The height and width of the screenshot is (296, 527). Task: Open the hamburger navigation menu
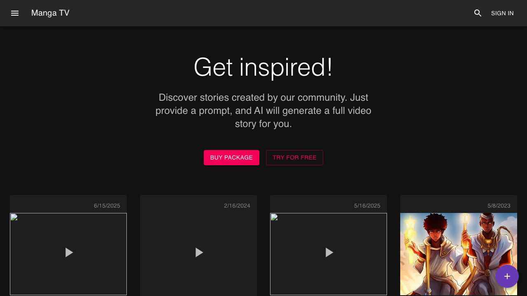pyautogui.click(x=15, y=13)
